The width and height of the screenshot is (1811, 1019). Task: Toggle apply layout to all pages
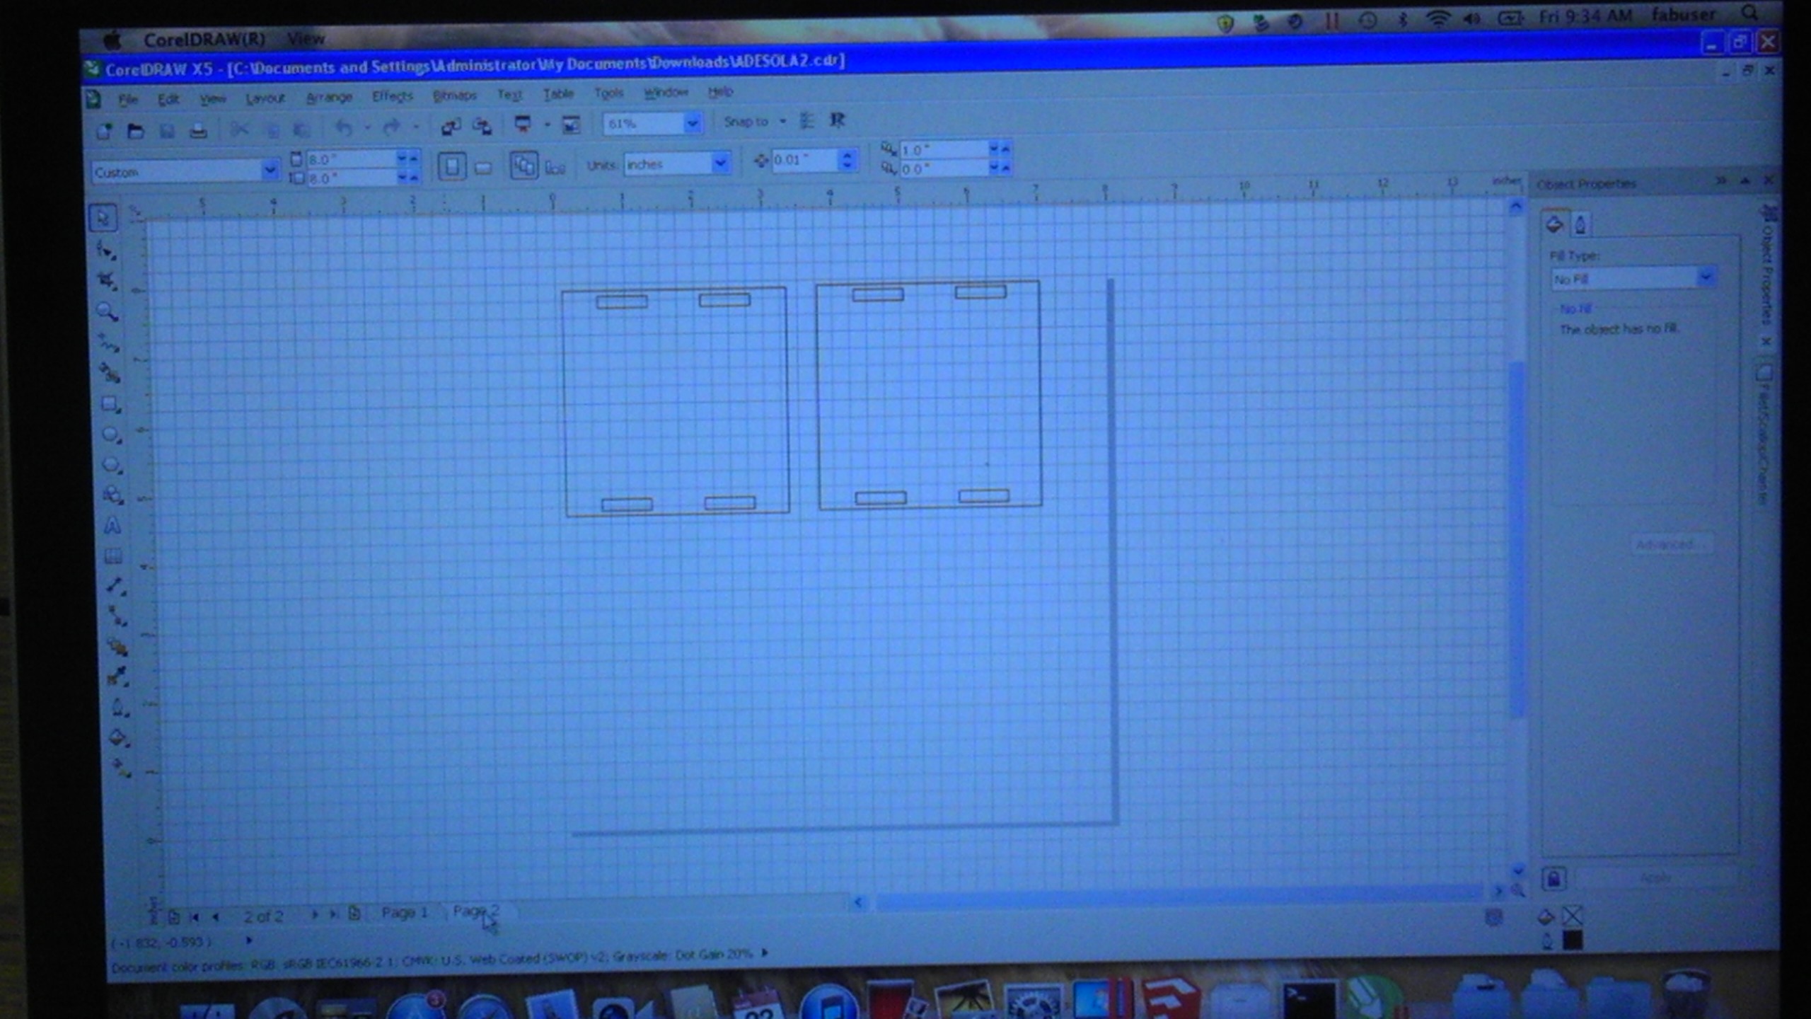pyautogui.click(x=523, y=166)
